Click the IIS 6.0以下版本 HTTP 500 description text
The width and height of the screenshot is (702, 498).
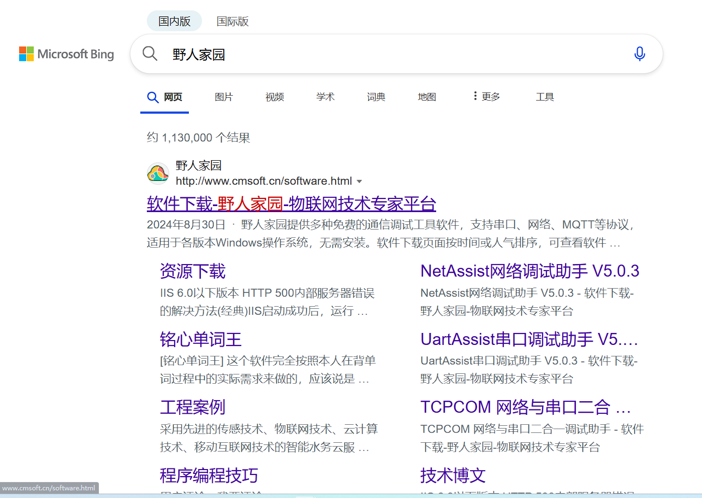coord(267,302)
